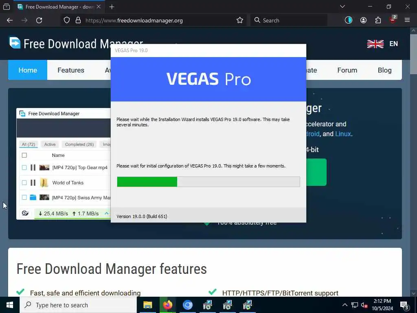417x313 pixels.
Task: Open the notification center icon
Action: click(404, 305)
